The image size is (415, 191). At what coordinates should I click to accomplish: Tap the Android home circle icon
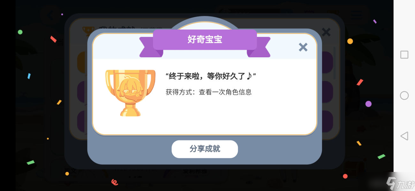(404, 95)
